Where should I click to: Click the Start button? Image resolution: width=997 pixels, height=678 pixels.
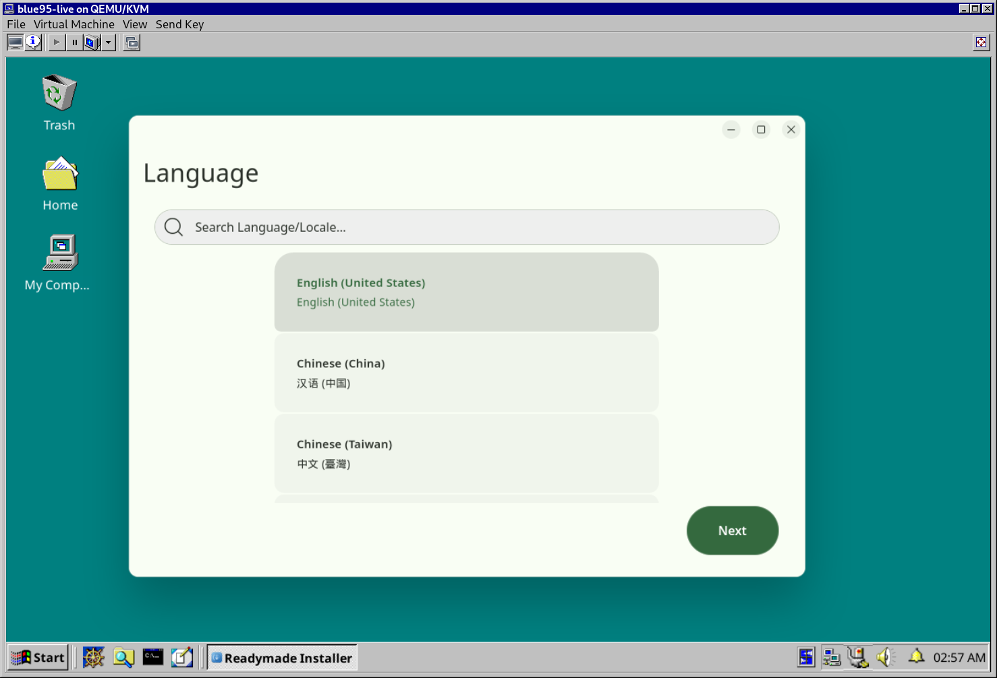[38, 658]
